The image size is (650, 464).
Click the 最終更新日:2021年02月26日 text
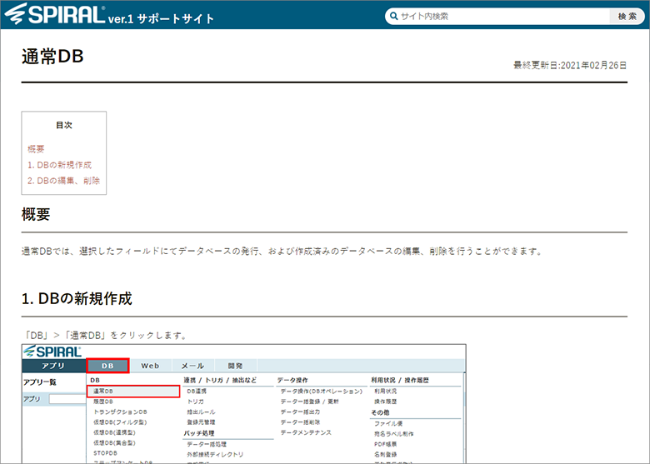tap(570, 66)
